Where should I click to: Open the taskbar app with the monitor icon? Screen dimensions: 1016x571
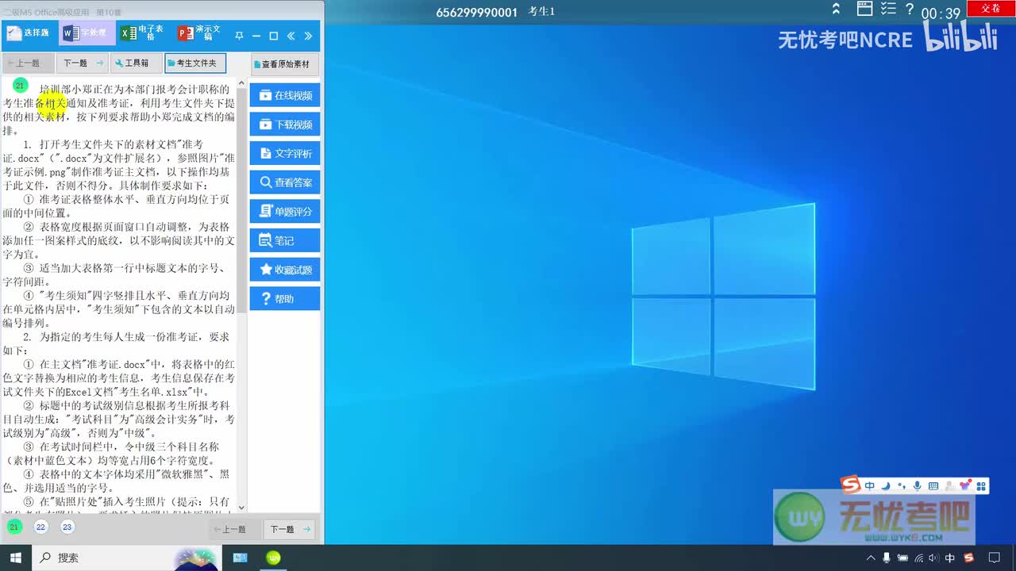tap(240, 558)
